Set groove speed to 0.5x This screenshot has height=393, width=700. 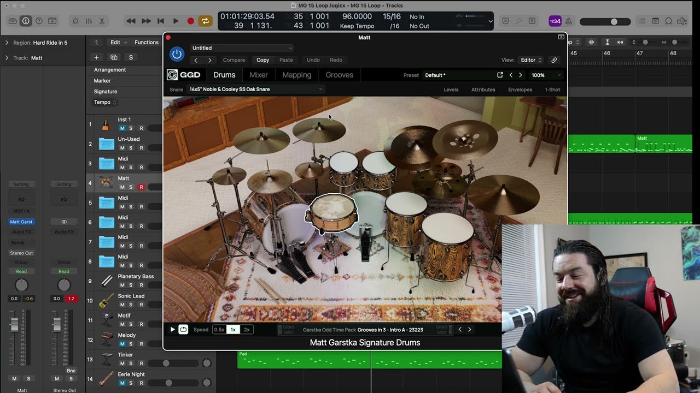point(219,330)
